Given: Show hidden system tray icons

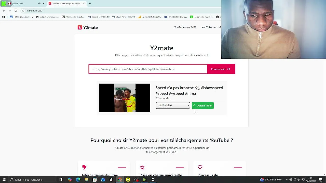Looking at the screenshot, I should point(287,180).
